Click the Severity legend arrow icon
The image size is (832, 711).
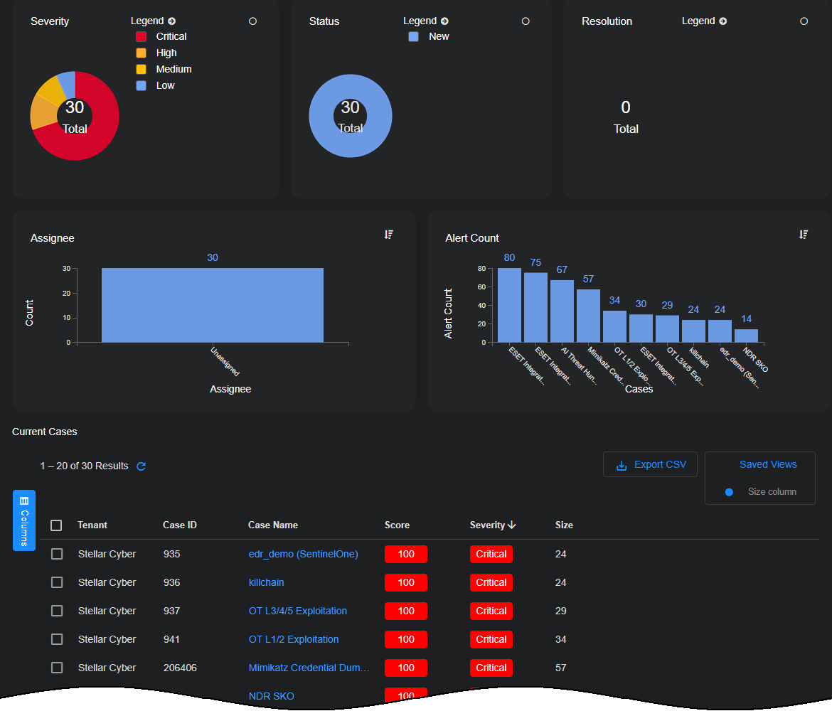click(x=172, y=21)
